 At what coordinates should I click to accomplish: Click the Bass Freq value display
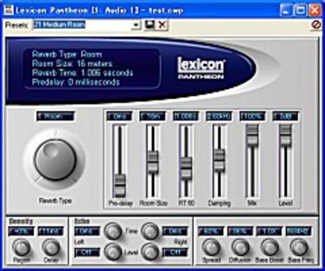pyautogui.click(x=299, y=231)
